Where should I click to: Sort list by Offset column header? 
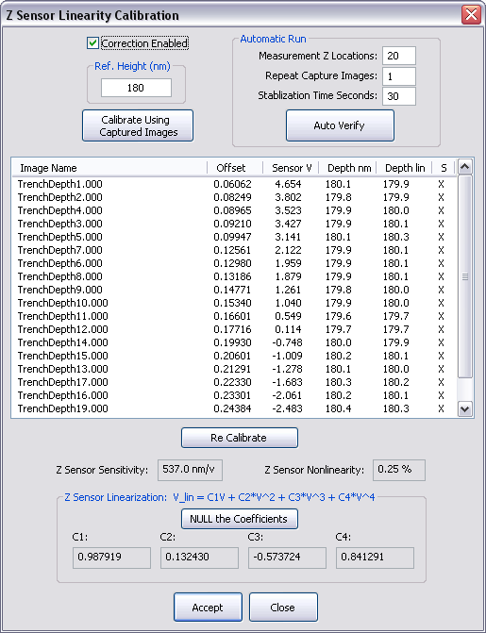[235, 168]
